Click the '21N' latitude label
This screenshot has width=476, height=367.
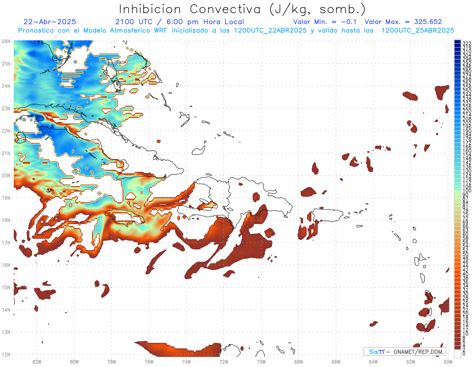(x=6, y=153)
